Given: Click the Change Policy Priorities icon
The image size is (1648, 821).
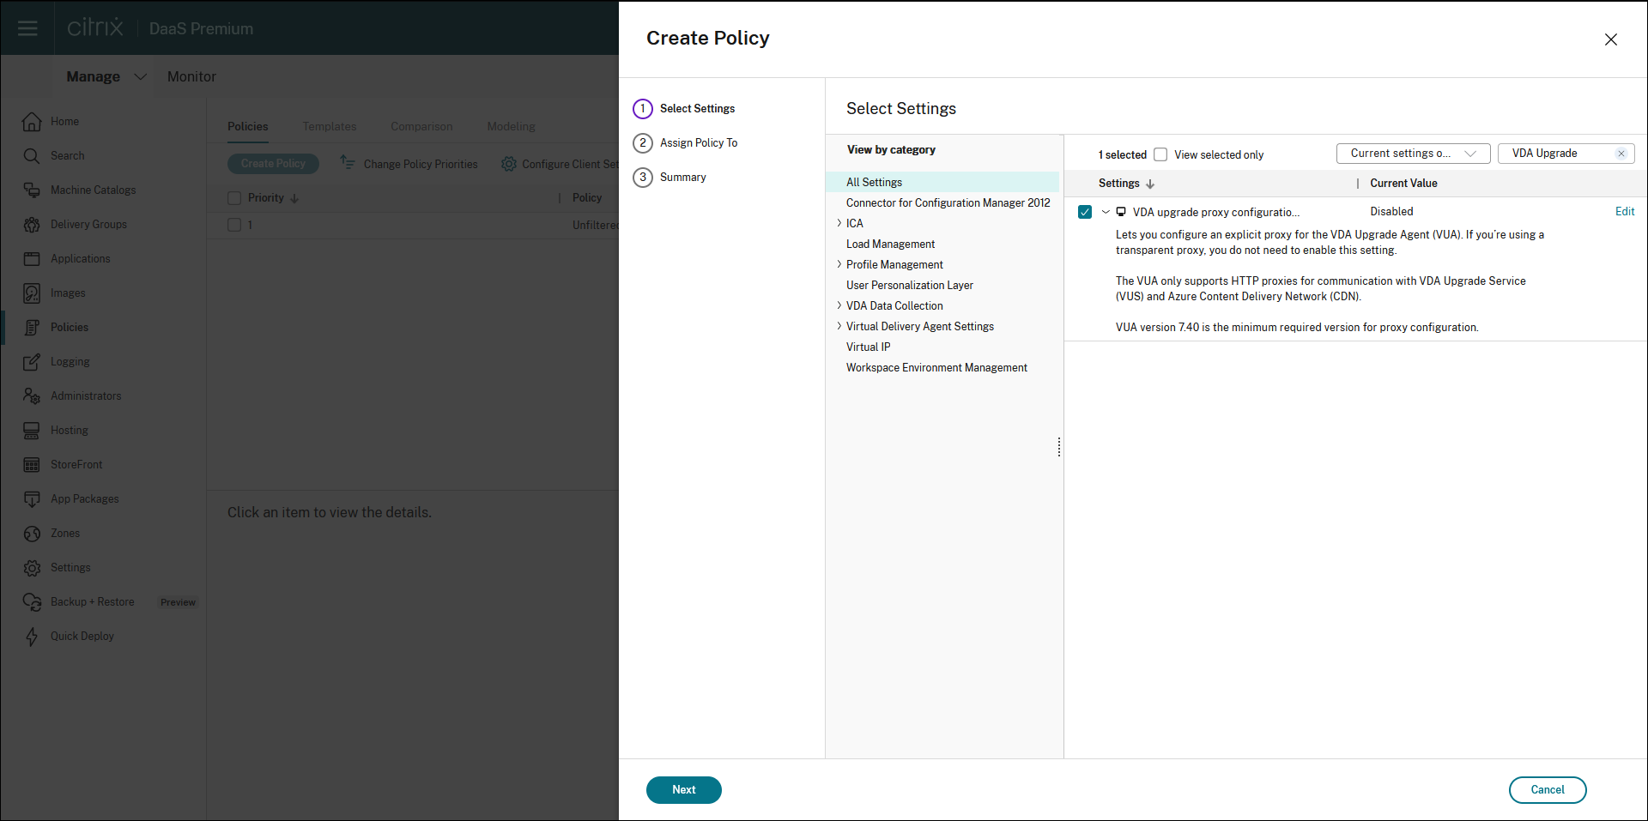Looking at the screenshot, I should [x=348, y=163].
